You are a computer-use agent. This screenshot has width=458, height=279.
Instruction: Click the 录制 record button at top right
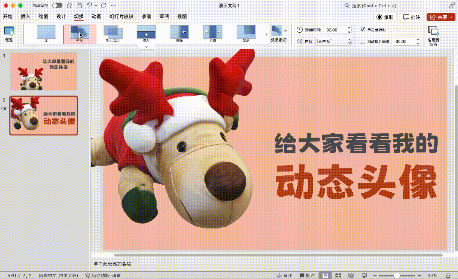385,17
